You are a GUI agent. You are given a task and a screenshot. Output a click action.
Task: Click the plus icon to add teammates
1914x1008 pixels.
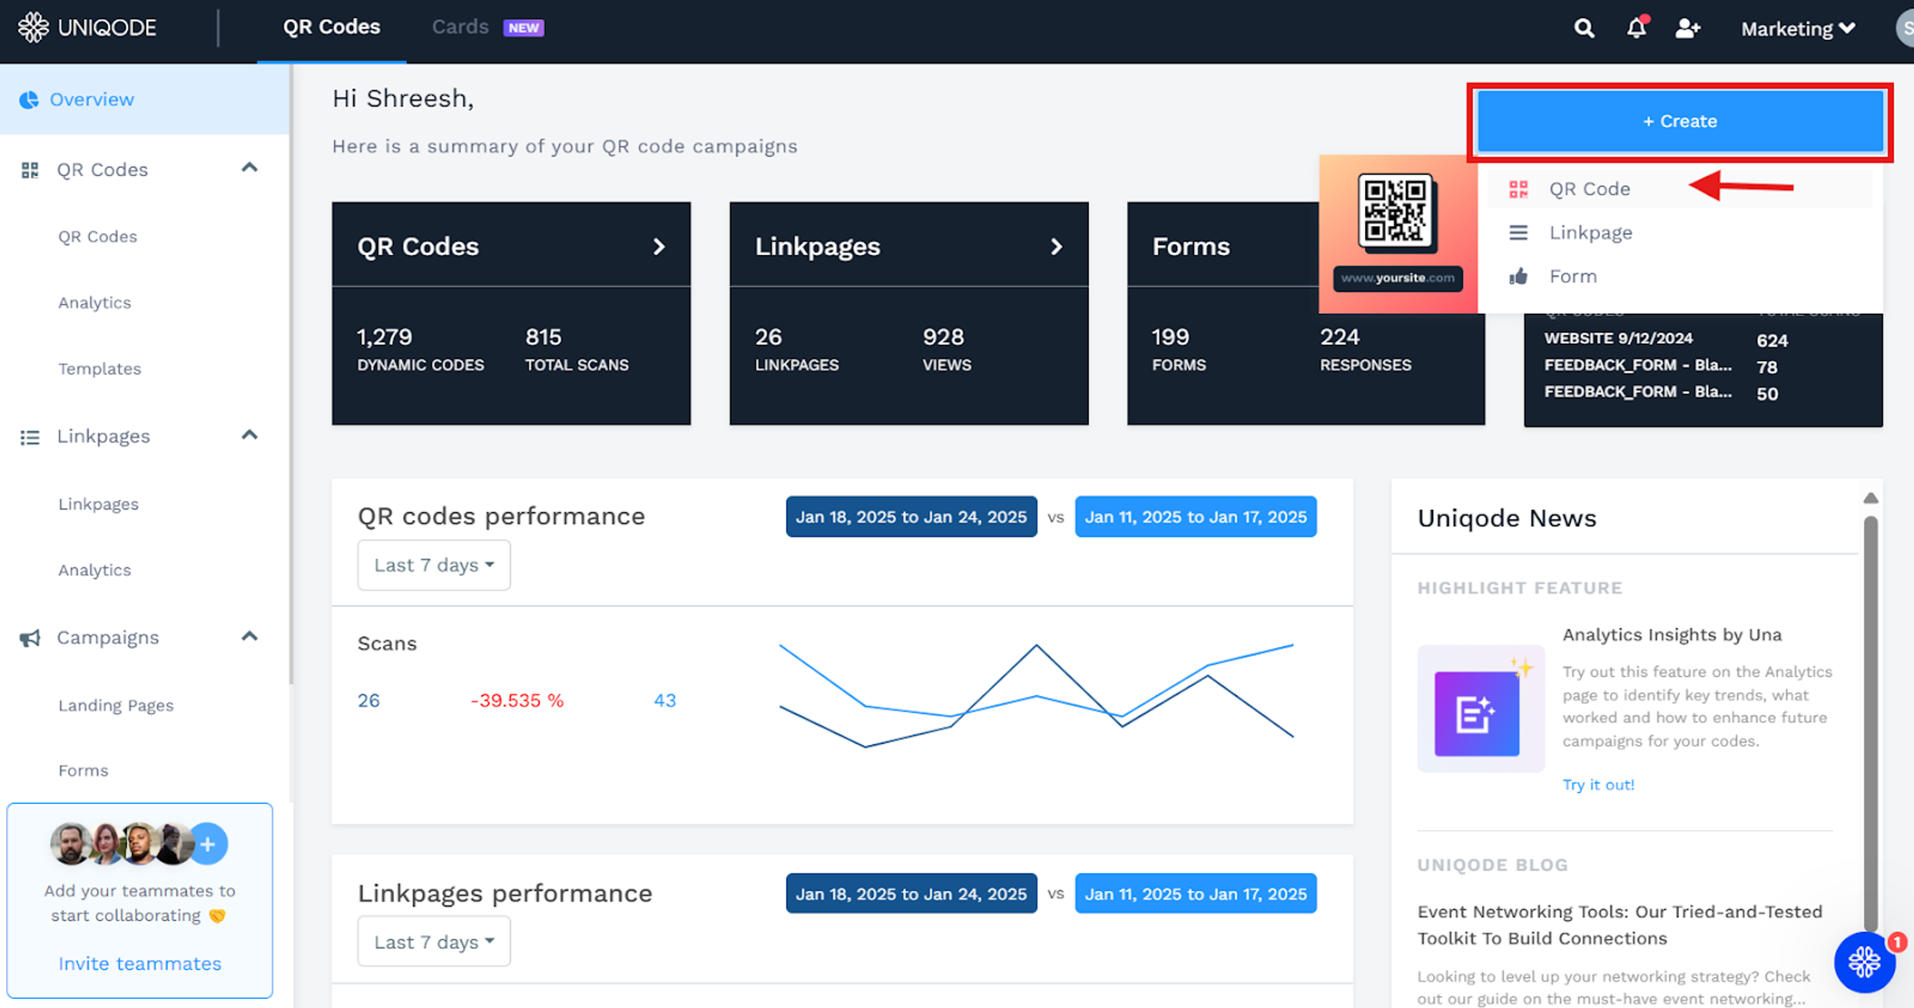coord(208,844)
